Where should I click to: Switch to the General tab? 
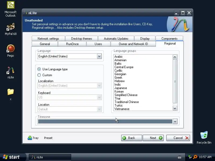[45, 44]
